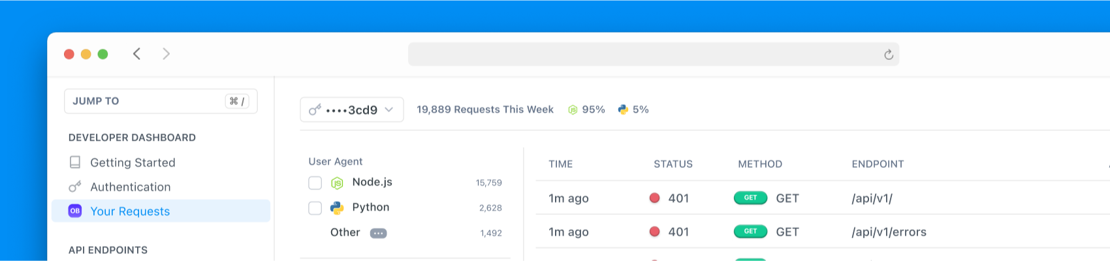Click the 15,759 Node.js request count
The image size is (1110, 261).
(489, 183)
